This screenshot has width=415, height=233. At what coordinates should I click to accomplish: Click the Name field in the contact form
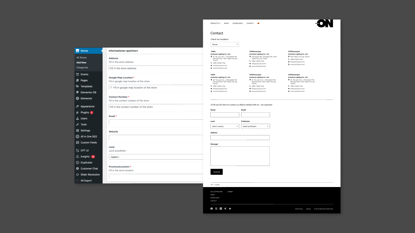(225, 115)
